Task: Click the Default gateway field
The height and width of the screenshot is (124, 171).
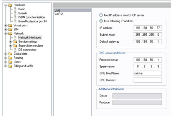Action: pyautogui.click(x=148, y=42)
